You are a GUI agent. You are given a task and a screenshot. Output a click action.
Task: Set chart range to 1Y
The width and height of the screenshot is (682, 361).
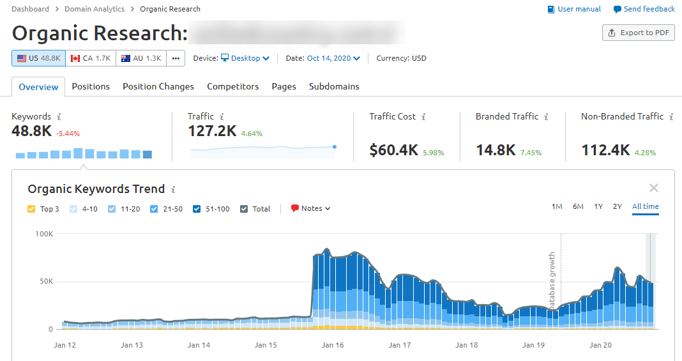598,206
